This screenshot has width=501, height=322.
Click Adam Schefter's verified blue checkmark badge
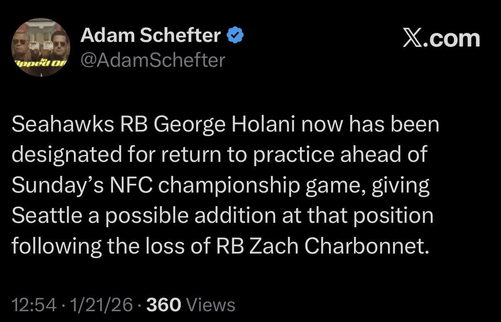[235, 35]
